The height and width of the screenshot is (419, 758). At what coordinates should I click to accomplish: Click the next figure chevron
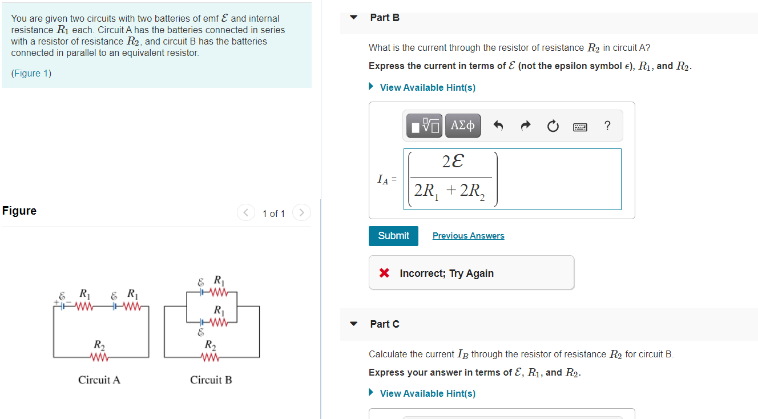click(301, 212)
